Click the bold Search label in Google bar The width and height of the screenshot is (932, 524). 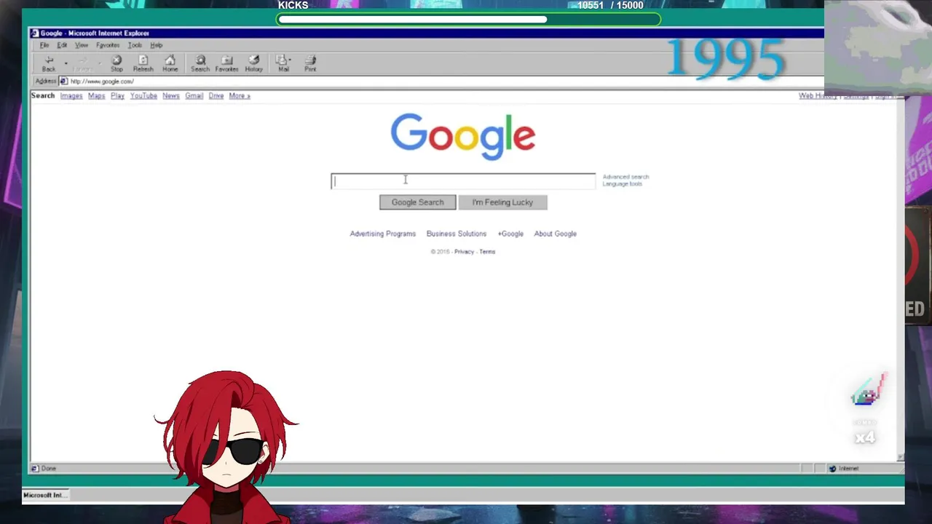coord(43,96)
